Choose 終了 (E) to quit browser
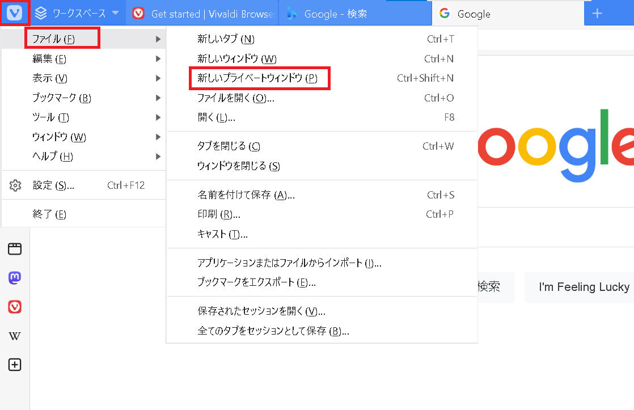The height and width of the screenshot is (410, 634). click(x=49, y=214)
